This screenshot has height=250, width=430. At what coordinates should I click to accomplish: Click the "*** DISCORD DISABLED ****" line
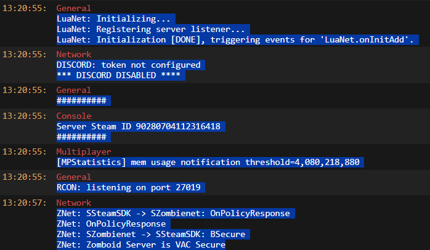point(121,75)
